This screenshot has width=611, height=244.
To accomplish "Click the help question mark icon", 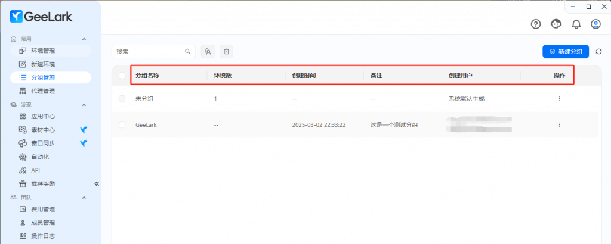I will [536, 24].
